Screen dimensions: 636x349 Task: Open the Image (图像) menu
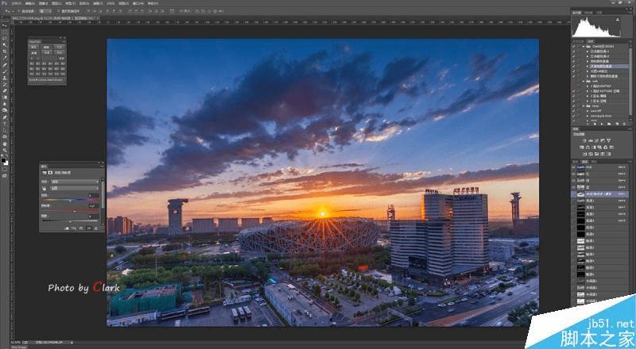(43, 3)
